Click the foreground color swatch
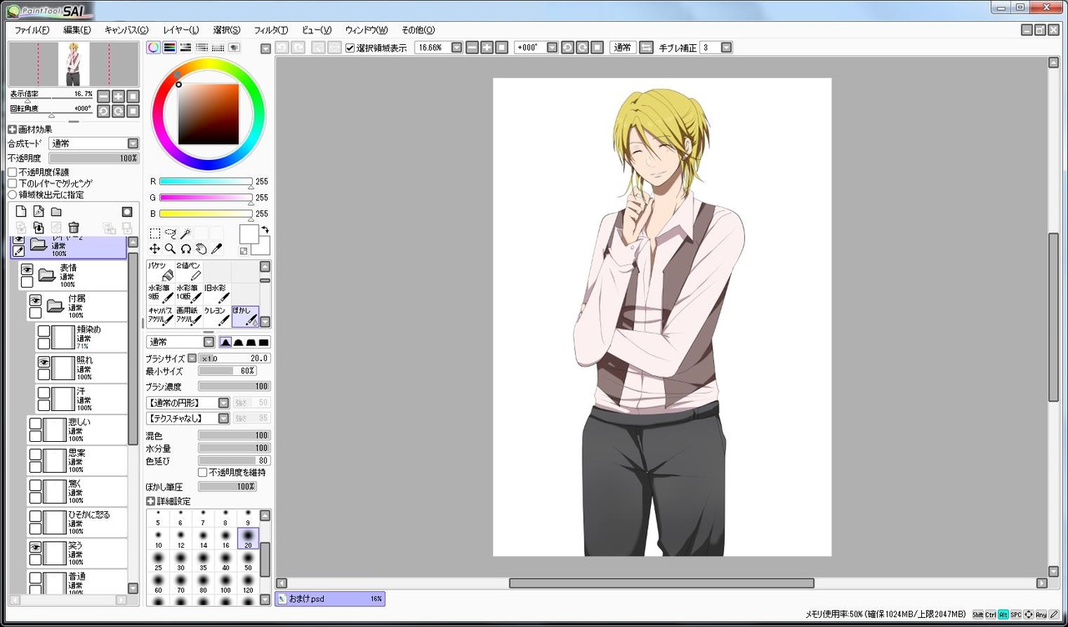 (249, 234)
